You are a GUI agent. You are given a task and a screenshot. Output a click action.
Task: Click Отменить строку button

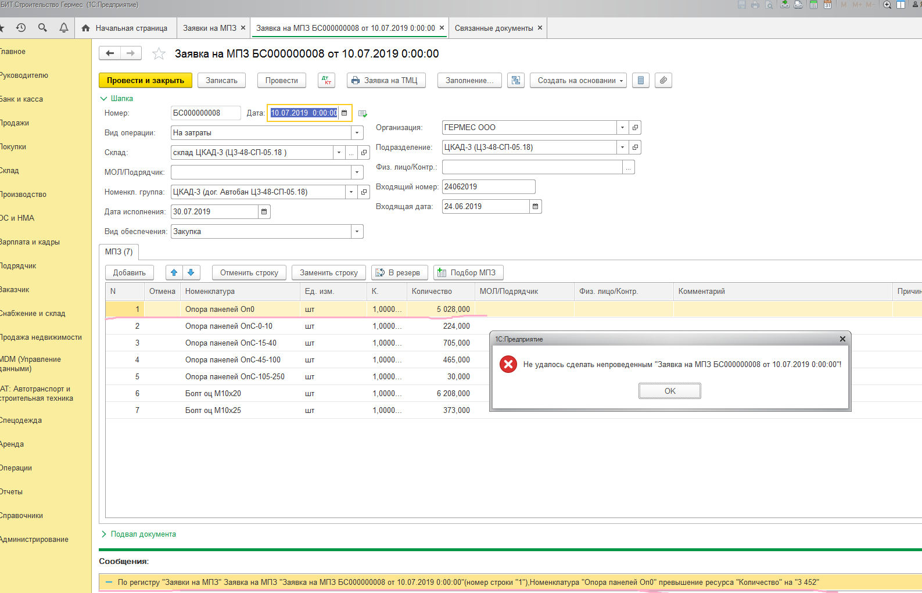pos(249,272)
